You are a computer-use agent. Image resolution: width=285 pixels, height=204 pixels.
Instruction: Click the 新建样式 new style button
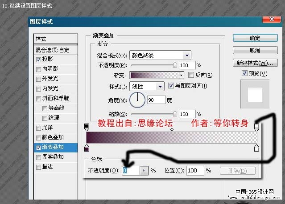pos(255,63)
